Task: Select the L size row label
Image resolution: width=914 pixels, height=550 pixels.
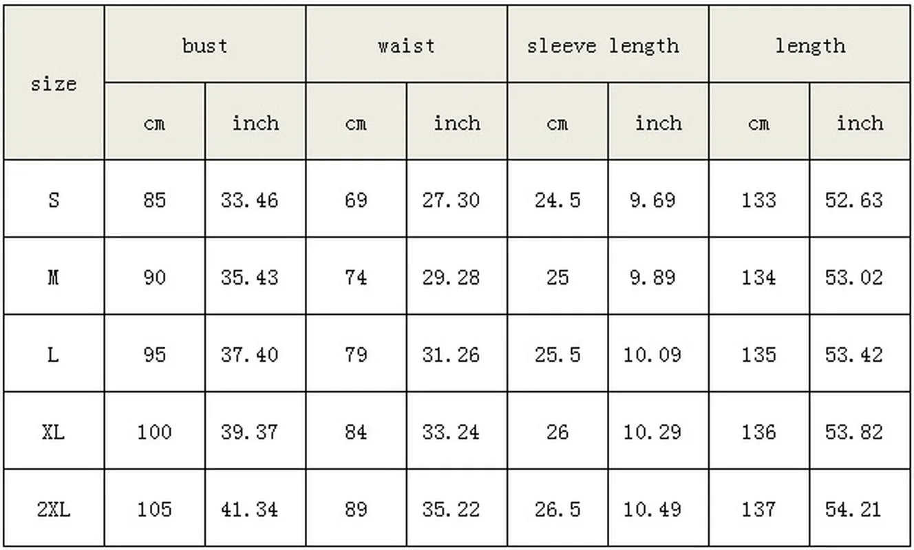Action: pyautogui.click(x=53, y=355)
